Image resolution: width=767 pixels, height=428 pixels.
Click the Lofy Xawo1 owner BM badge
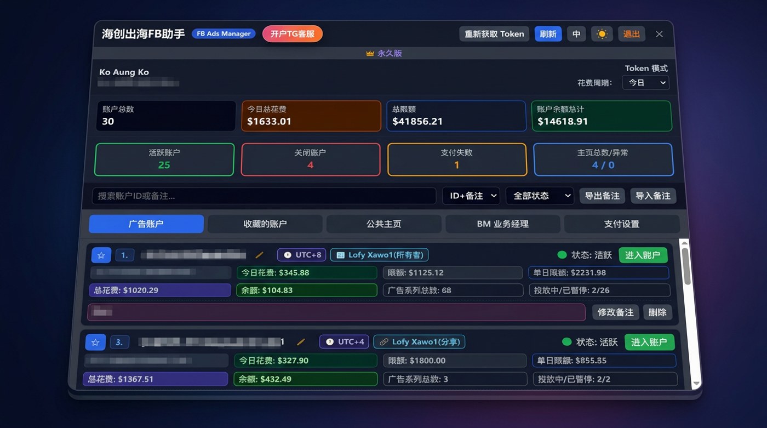[379, 255]
